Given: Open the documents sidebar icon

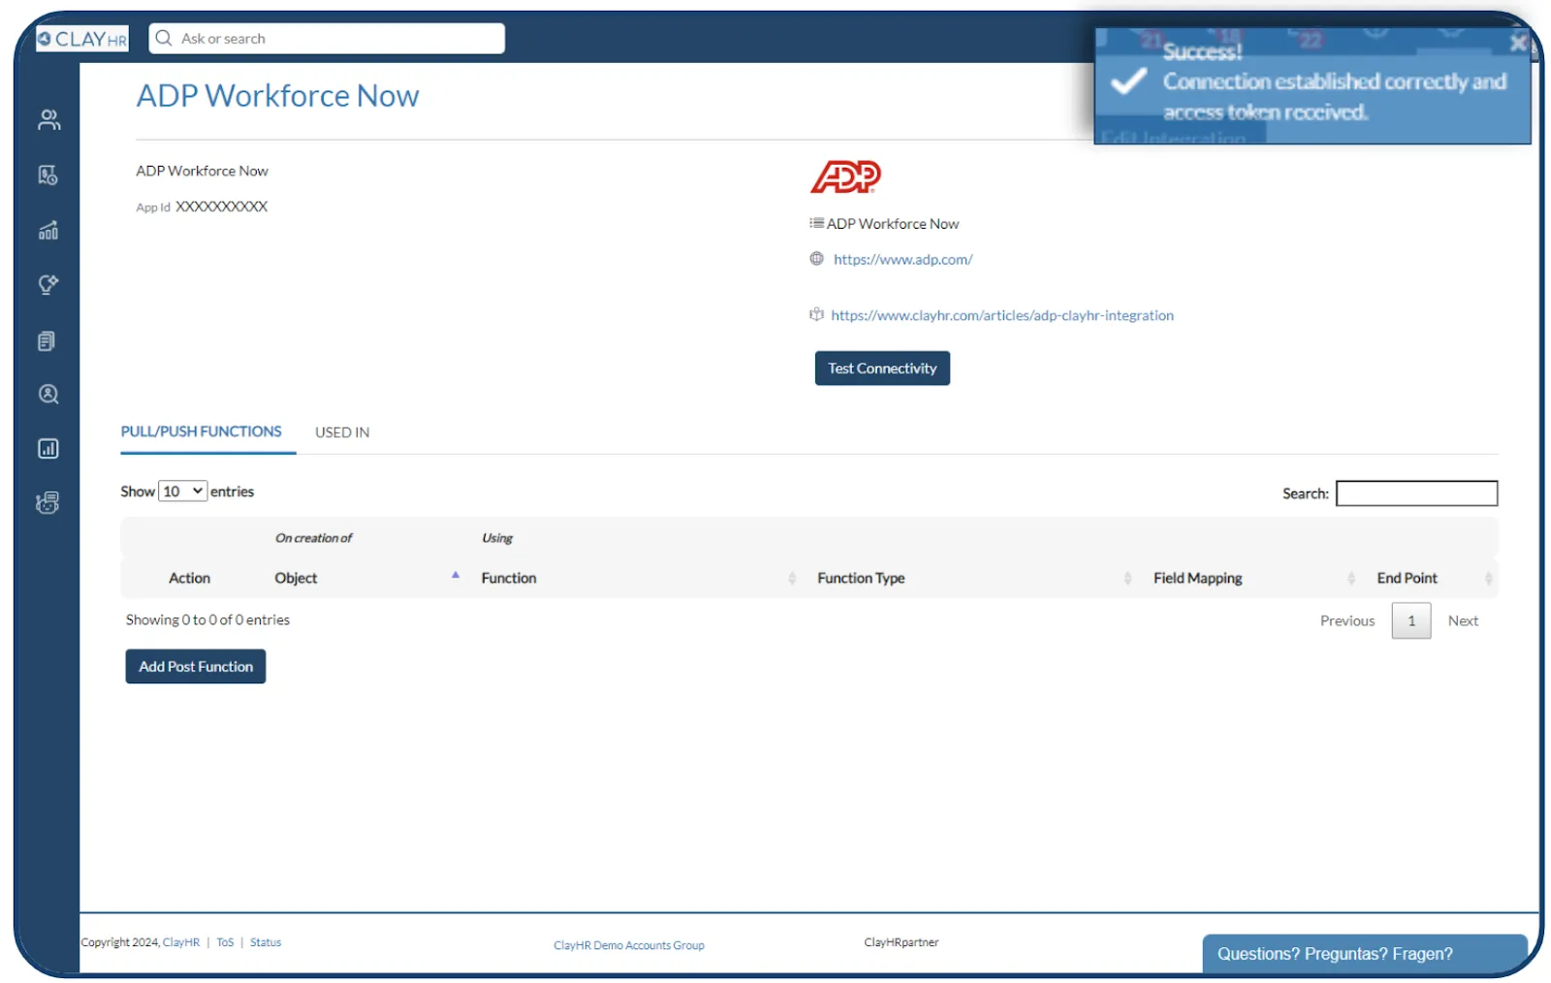Looking at the screenshot, I should (x=47, y=340).
